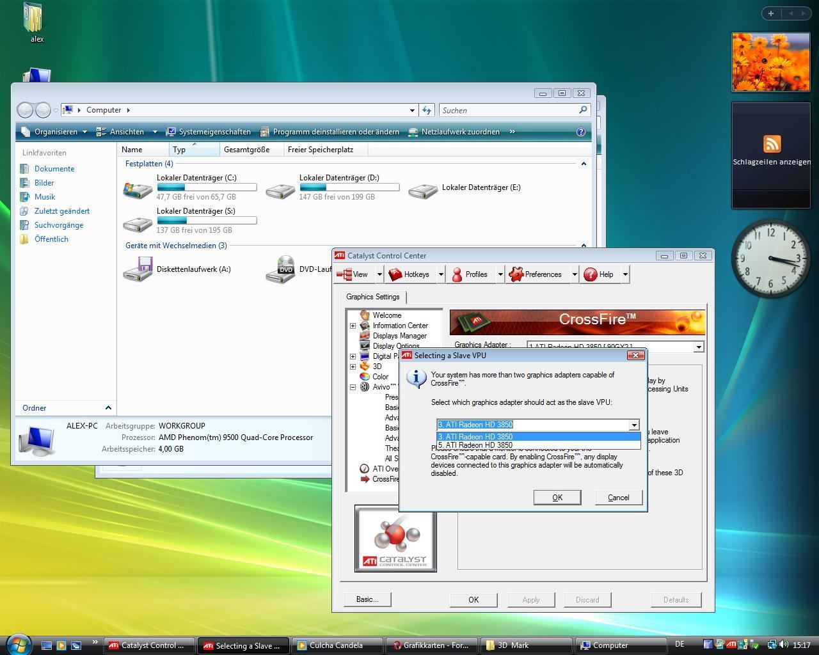Click the flower slideshow gadget thumbnail
Viewport: 819px width, 655px height.
click(771, 62)
